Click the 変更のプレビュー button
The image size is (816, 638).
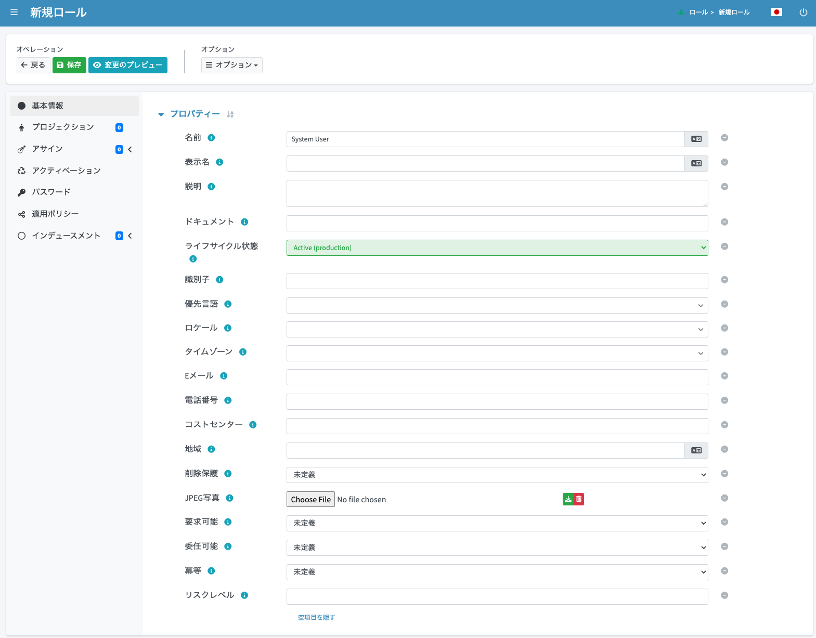point(128,65)
